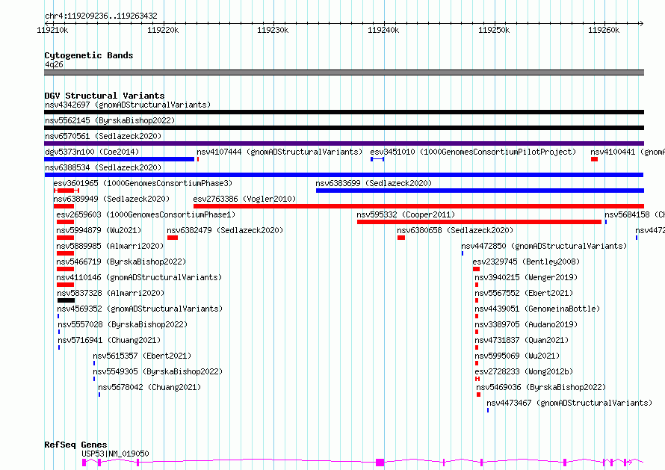Select the nsv6382479 Sedlazeck2020 label

pos(225,230)
